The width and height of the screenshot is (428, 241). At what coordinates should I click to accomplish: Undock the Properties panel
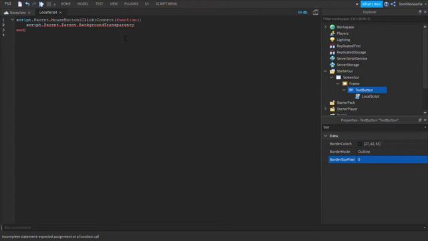click(x=420, y=120)
